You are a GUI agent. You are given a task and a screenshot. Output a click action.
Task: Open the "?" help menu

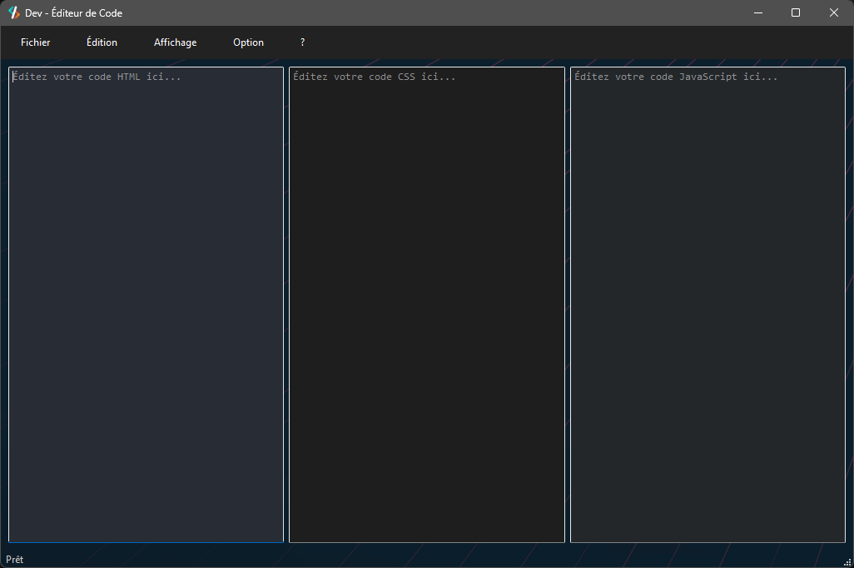coord(302,42)
